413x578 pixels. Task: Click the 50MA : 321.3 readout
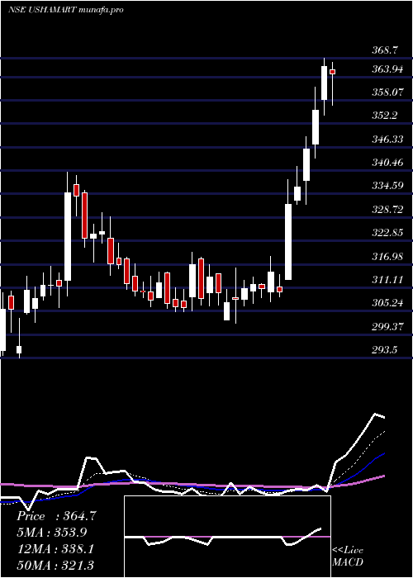pyautogui.click(x=55, y=566)
